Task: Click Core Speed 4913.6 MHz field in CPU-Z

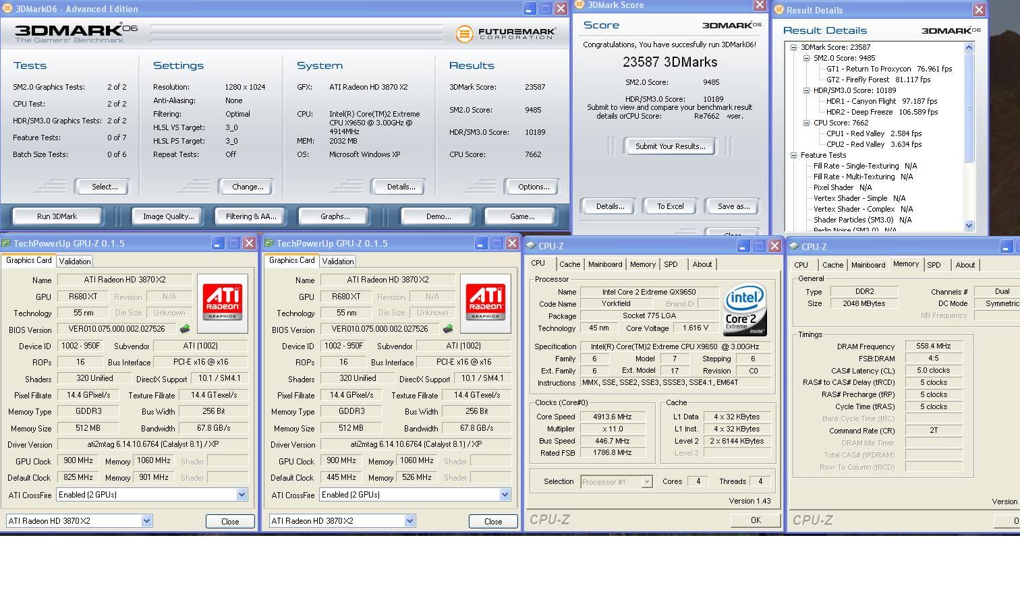Action: tap(613, 417)
